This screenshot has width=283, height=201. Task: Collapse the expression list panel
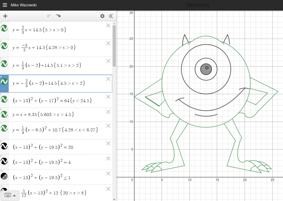(111, 16)
